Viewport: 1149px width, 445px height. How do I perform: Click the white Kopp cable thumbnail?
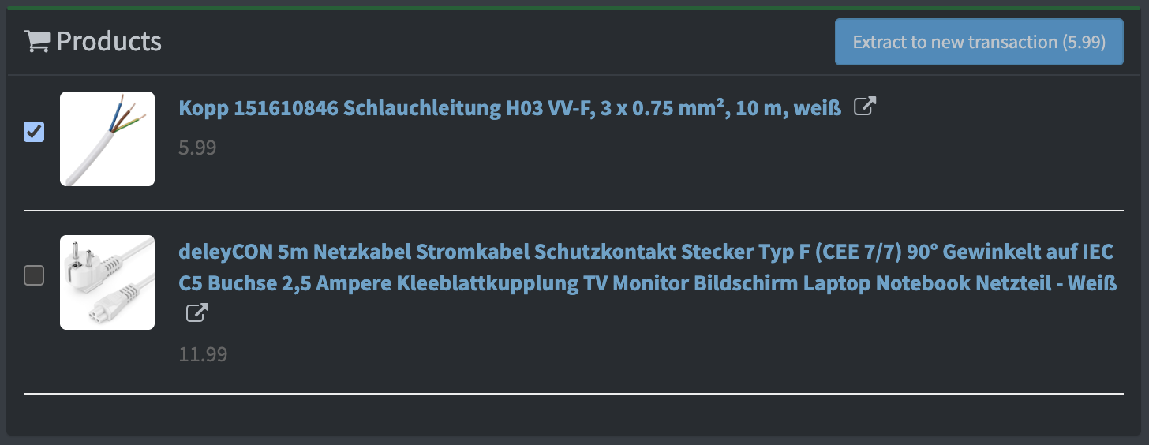(x=107, y=140)
